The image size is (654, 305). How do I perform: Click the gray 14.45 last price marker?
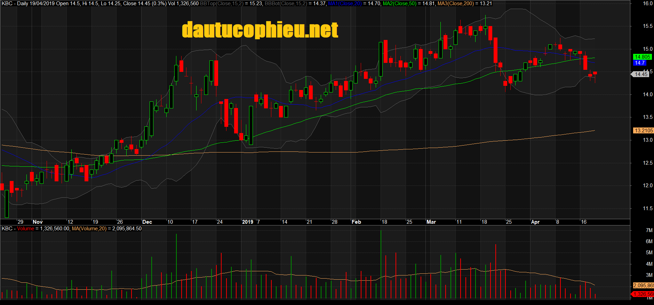(x=640, y=74)
